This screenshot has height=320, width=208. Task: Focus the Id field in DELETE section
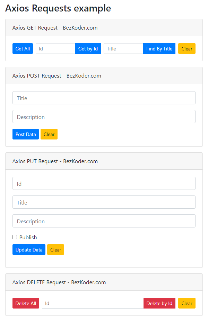coord(93,303)
